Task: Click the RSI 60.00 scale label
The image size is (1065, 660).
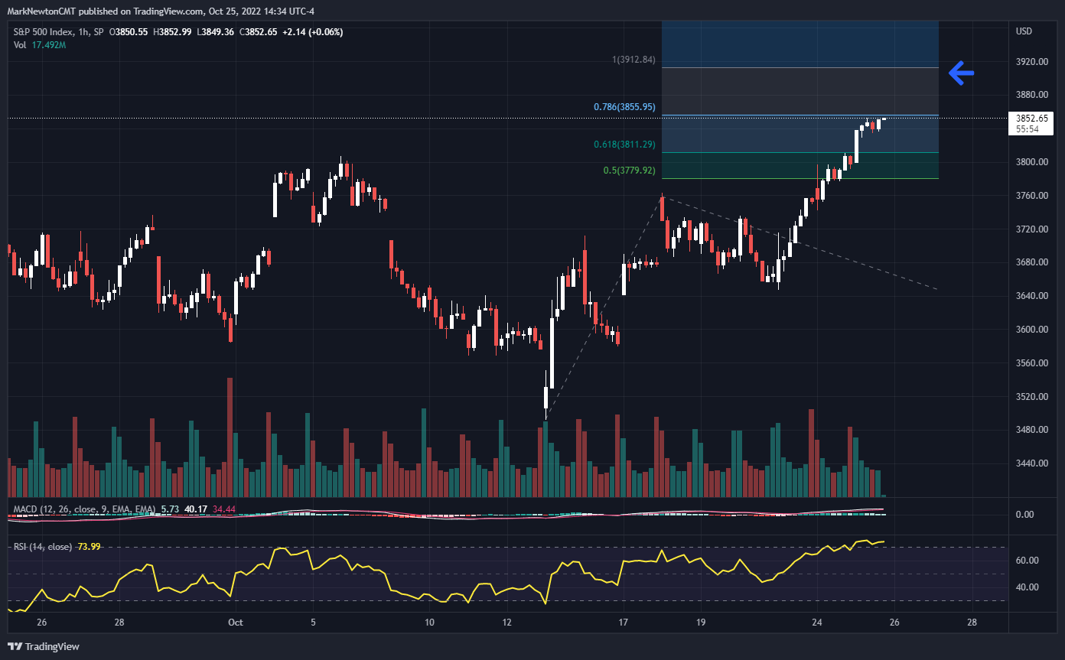Action: (x=1026, y=561)
